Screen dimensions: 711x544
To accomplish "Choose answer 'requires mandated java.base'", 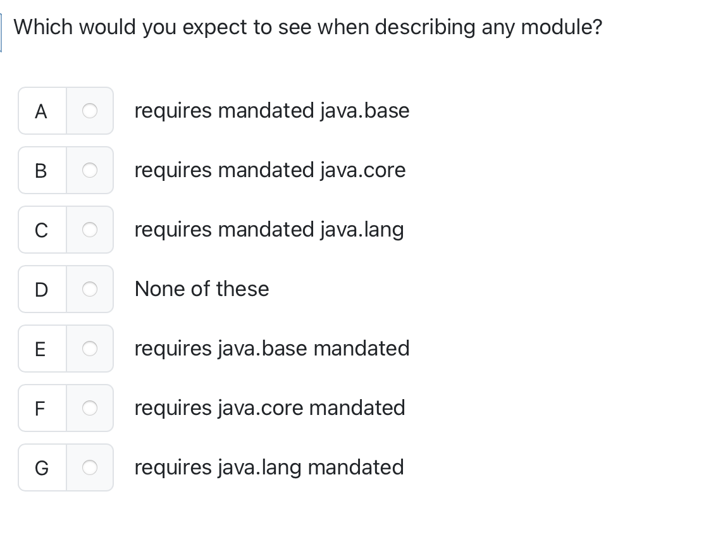I will tap(272, 111).
